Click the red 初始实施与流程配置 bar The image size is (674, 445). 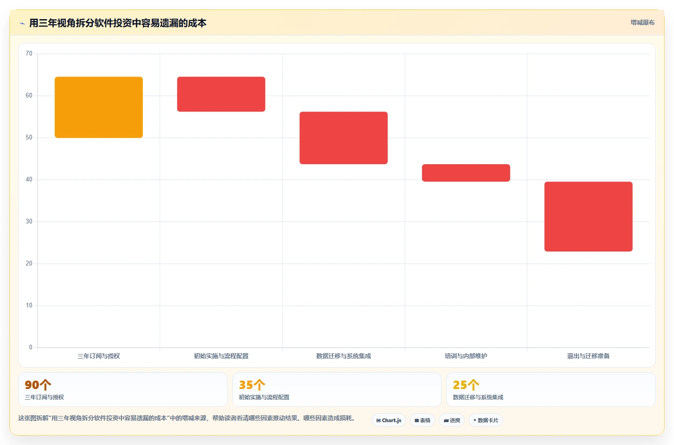(x=221, y=94)
